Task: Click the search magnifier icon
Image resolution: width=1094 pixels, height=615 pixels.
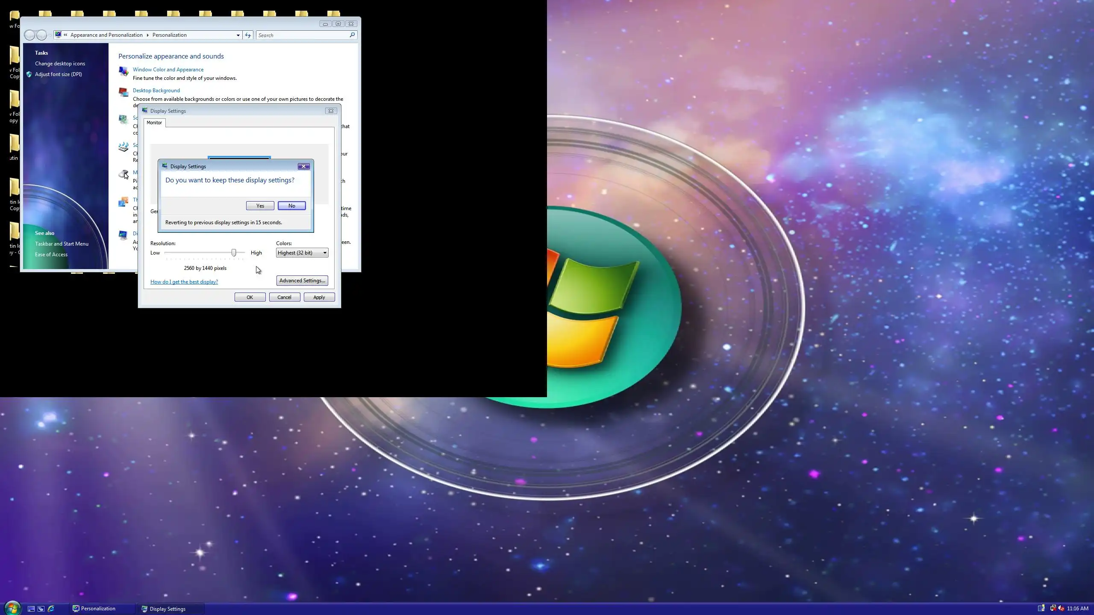Action: [x=352, y=35]
